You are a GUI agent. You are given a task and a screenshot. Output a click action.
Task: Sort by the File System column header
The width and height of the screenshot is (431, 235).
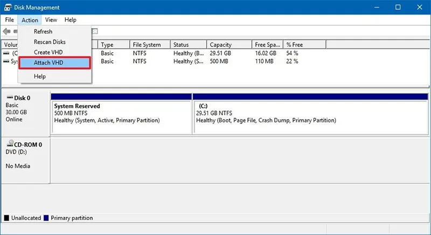tap(150, 45)
